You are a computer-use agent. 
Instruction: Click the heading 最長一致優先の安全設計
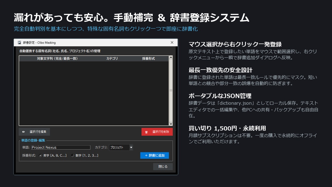point(220,70)
